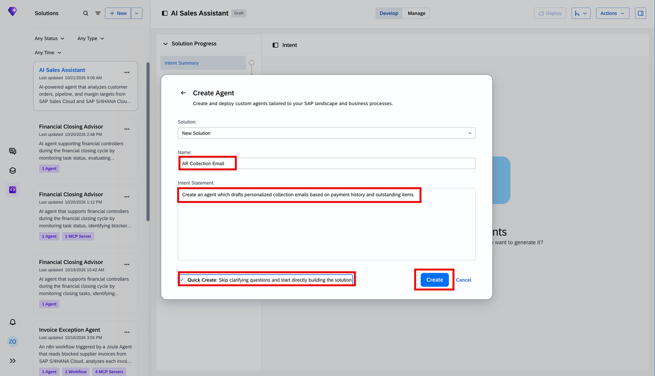Click the purple gem logo icon

[x=13, y=12]
